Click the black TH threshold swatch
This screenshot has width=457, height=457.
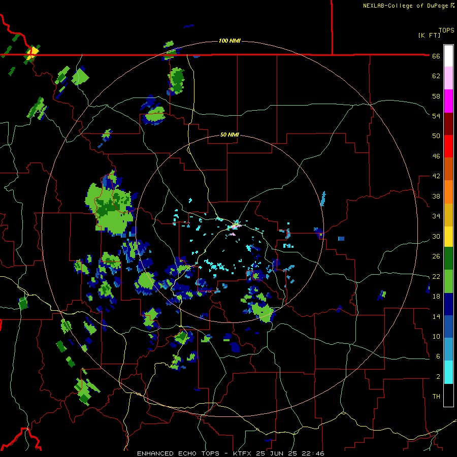(x=448, y=395)
